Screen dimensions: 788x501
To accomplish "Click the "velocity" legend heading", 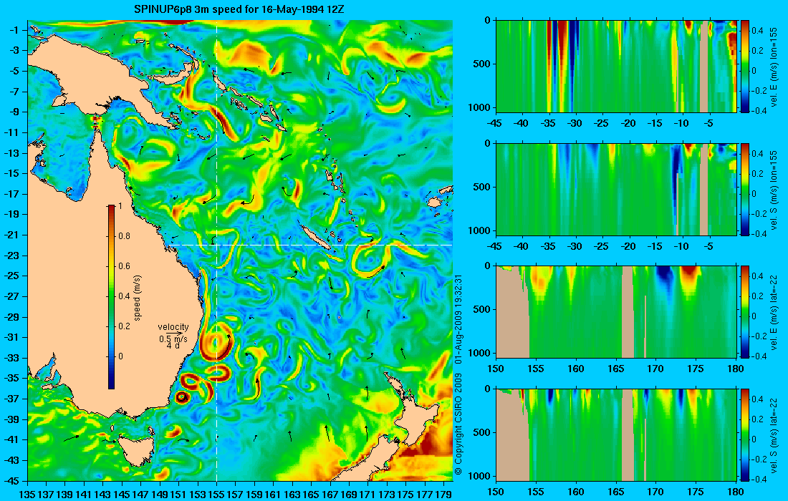I will click(173, 327).
